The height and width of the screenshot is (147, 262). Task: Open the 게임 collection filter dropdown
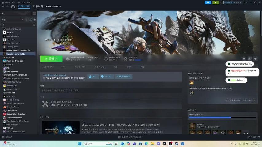pyautogui.click(x=12, y=20)
